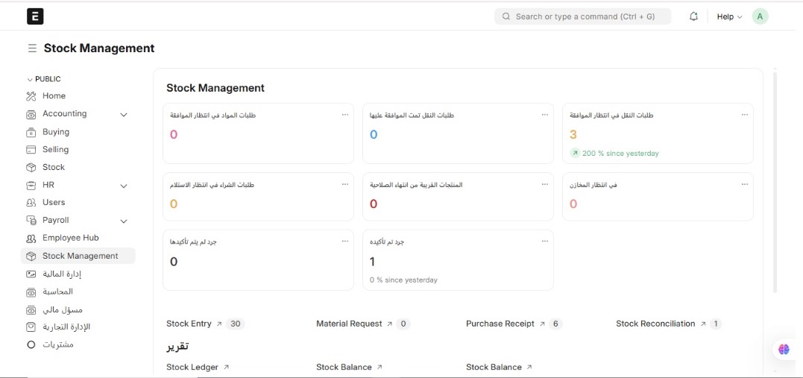Screen dimensions: 803x378
Task: Click the ERPNext logo icon
Action: point(35,16)
